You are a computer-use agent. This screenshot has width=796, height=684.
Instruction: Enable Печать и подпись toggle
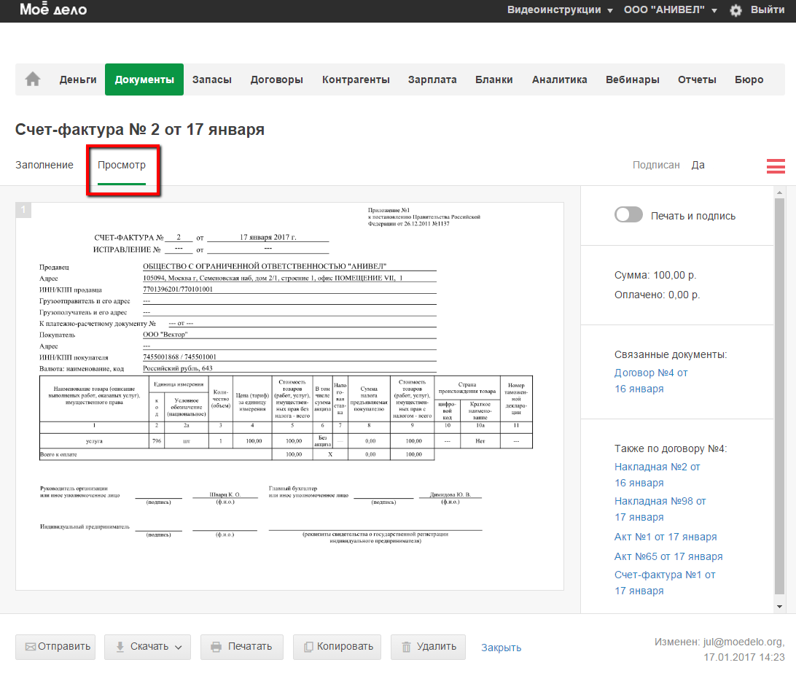628,215
